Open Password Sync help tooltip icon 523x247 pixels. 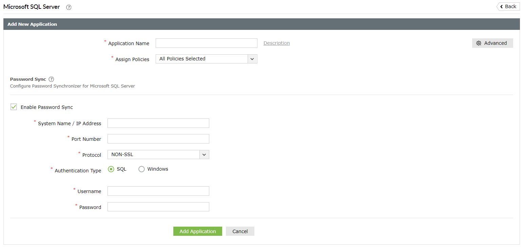(51, 79)
